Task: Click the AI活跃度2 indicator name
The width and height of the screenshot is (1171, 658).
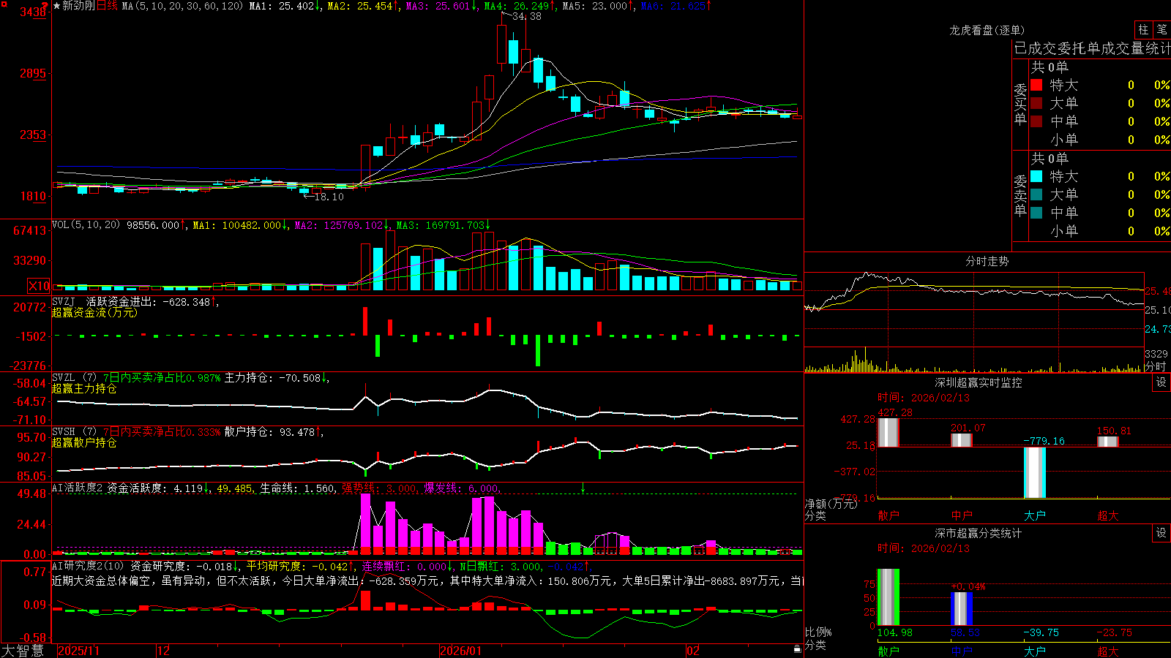Action: tap(77, 488)
